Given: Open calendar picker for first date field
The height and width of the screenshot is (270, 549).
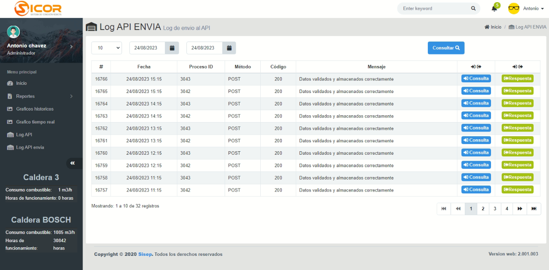Looking at the screenshot, I should 172,48.
